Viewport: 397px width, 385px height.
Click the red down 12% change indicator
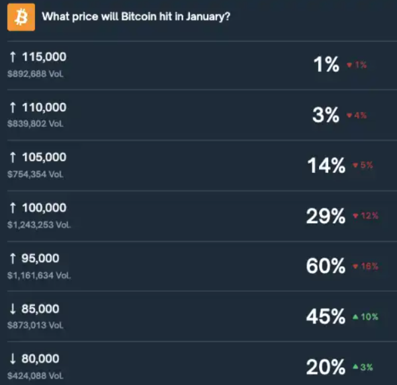pyautogui.click(x=365, y=216)
